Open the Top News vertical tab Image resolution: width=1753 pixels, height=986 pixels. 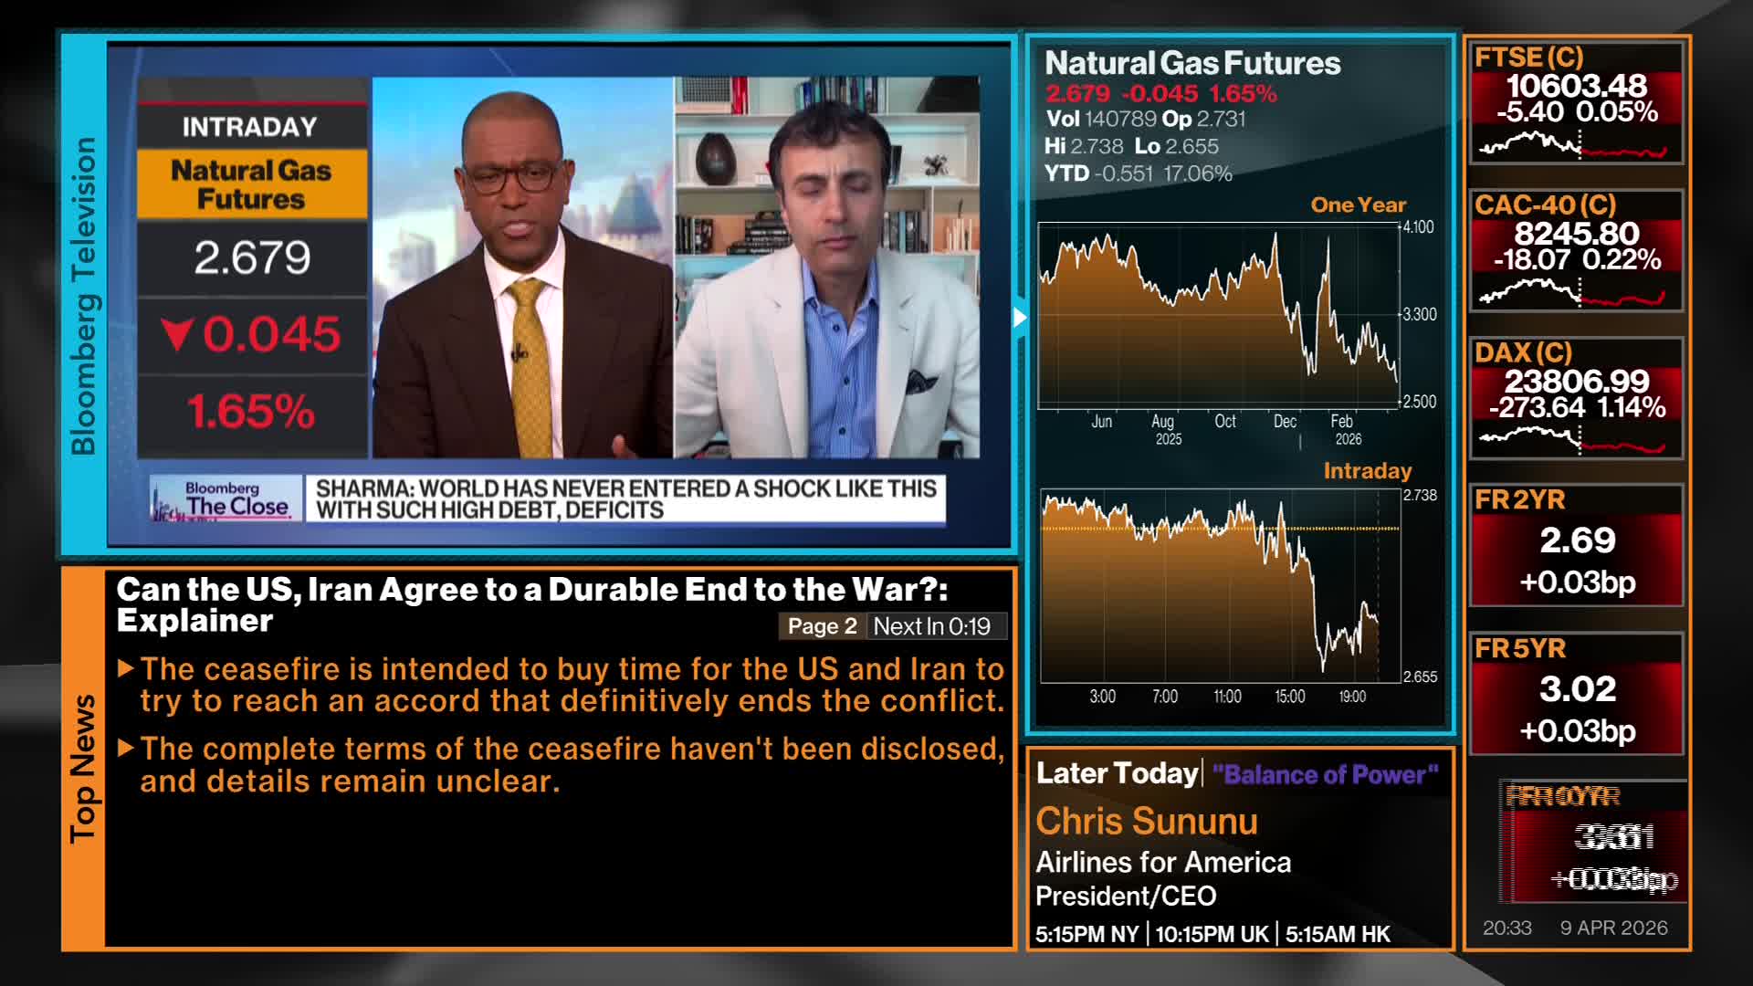coord(83,767)
